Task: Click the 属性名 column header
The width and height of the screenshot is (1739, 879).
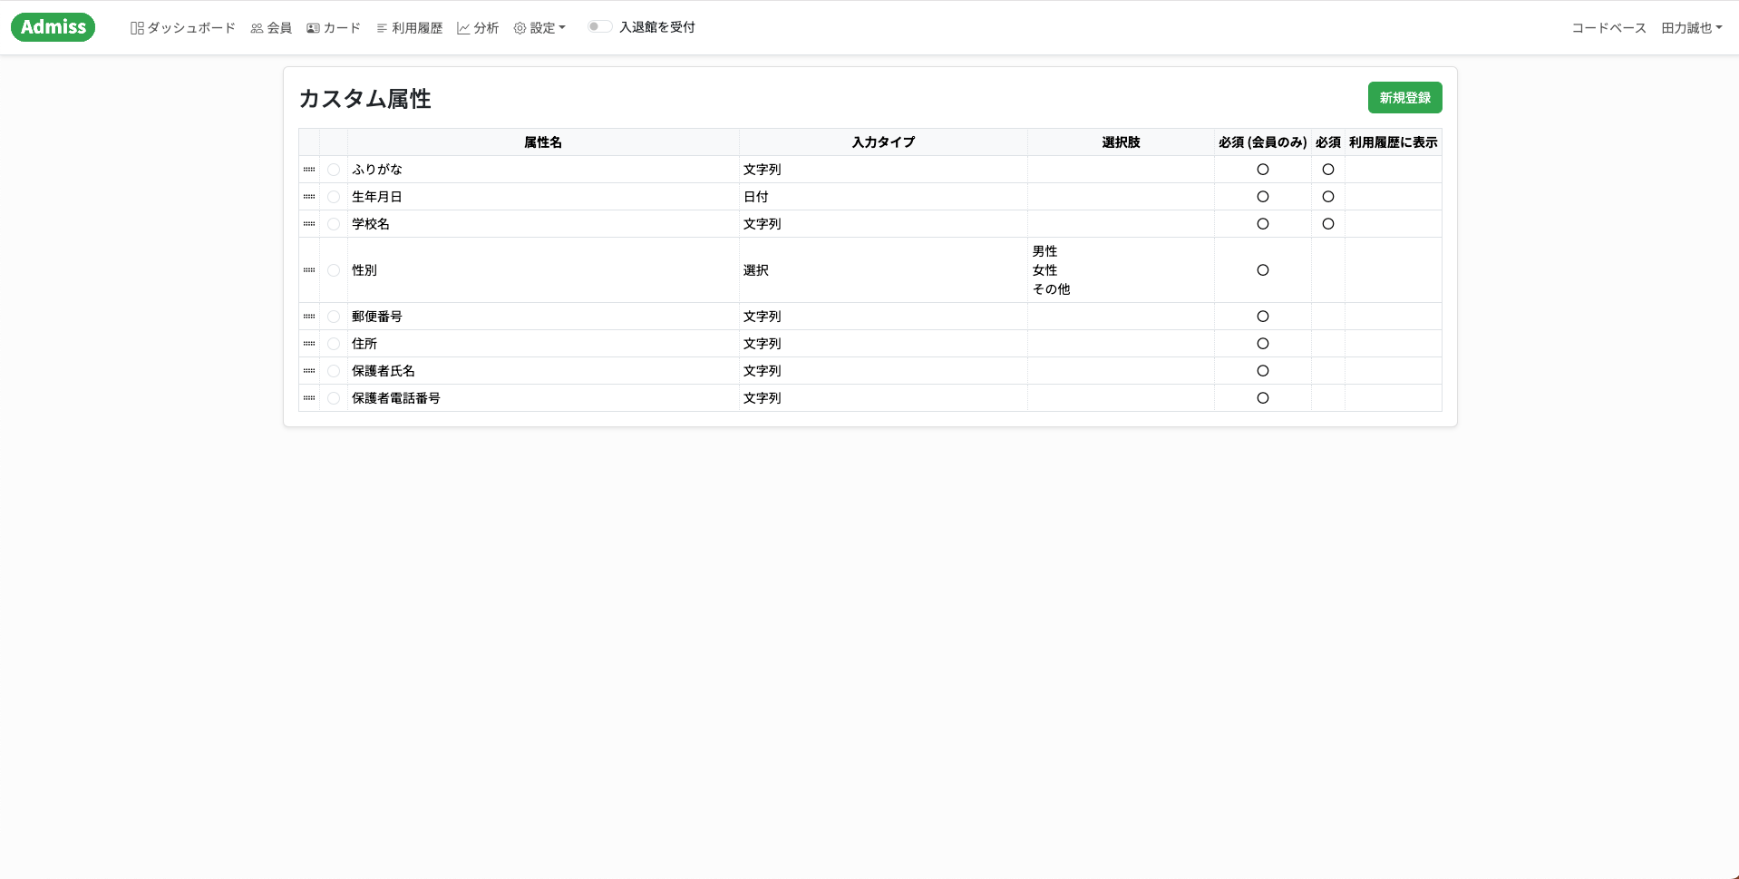Action: tap(543, 142)
